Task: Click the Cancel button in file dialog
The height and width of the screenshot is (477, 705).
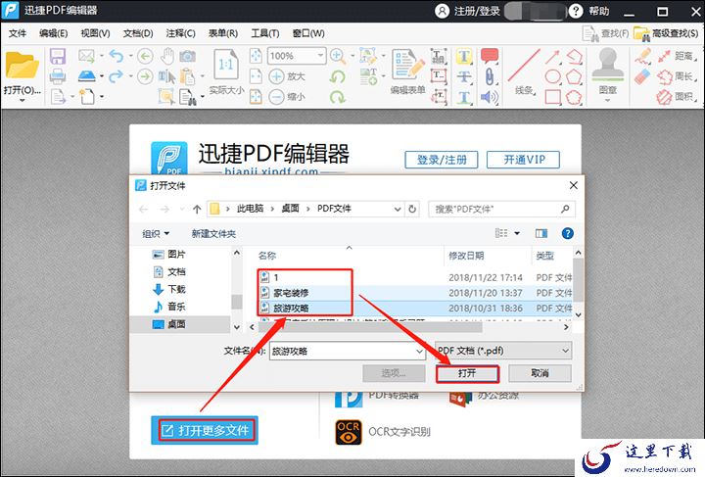Action: (x=540, y=373)
